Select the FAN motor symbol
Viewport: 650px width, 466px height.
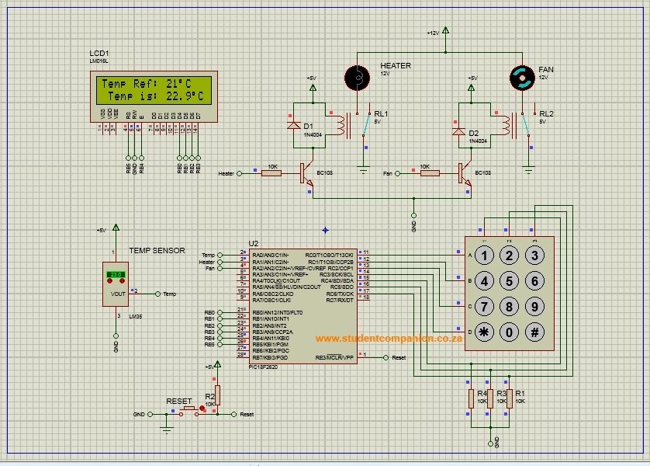click(x=523, y=78)
